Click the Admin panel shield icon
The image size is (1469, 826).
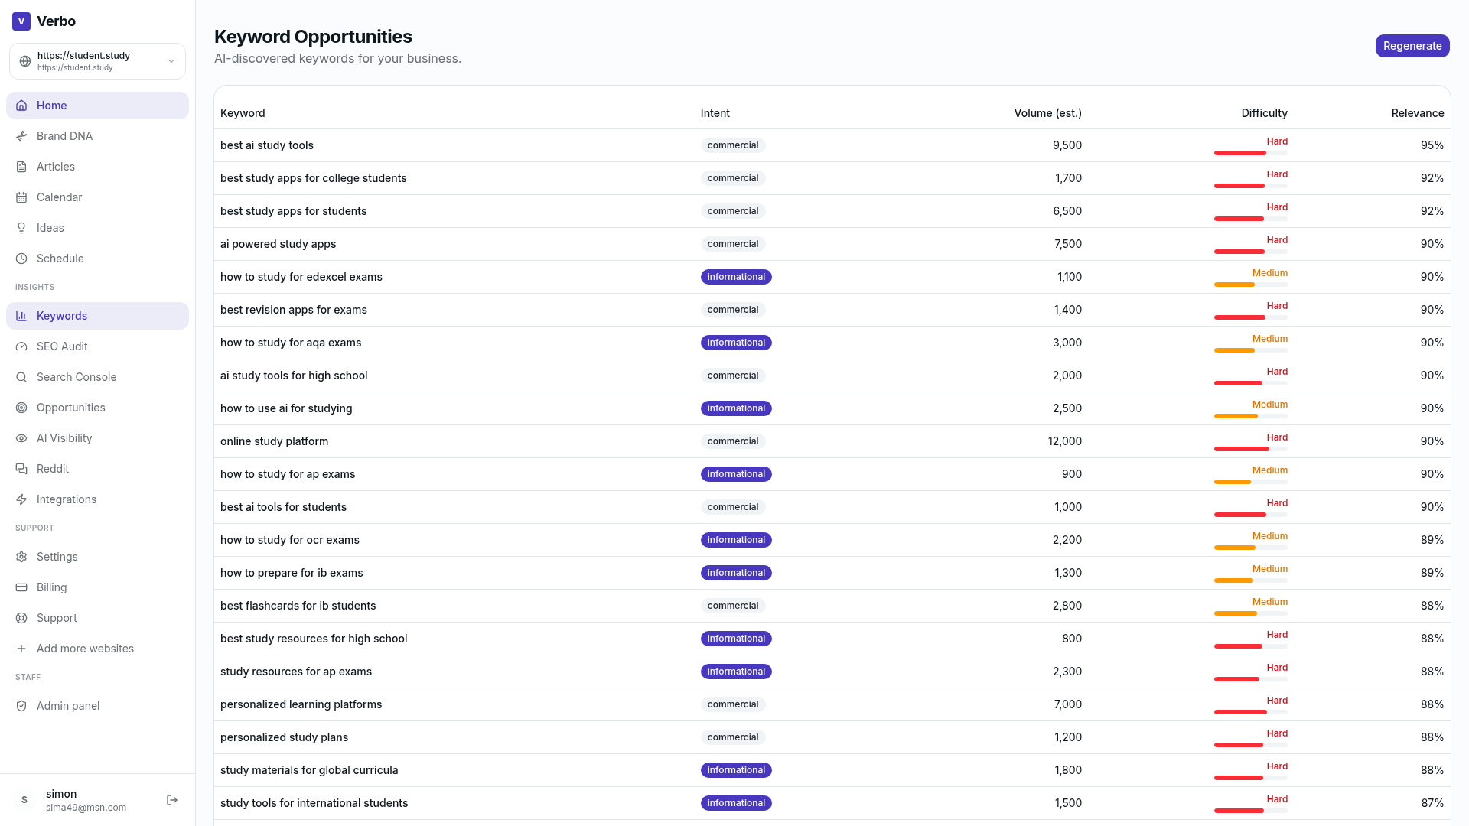[21, 706]
